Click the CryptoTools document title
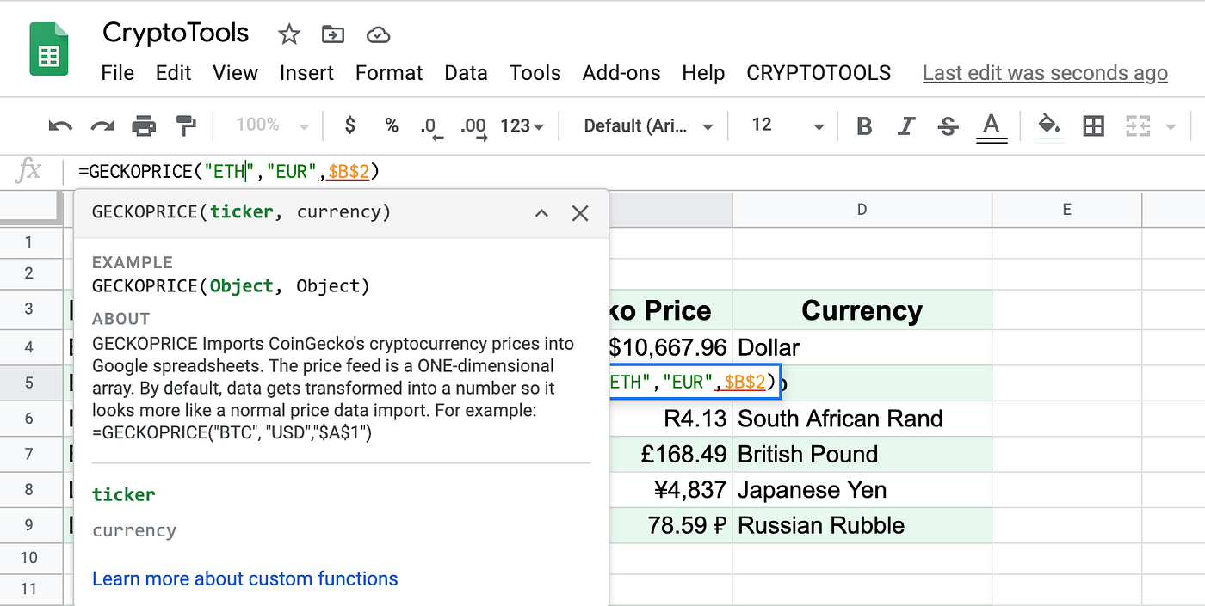Image resolution: width=1205 pixels, height=606 pixels. click(x=176, y=34)
